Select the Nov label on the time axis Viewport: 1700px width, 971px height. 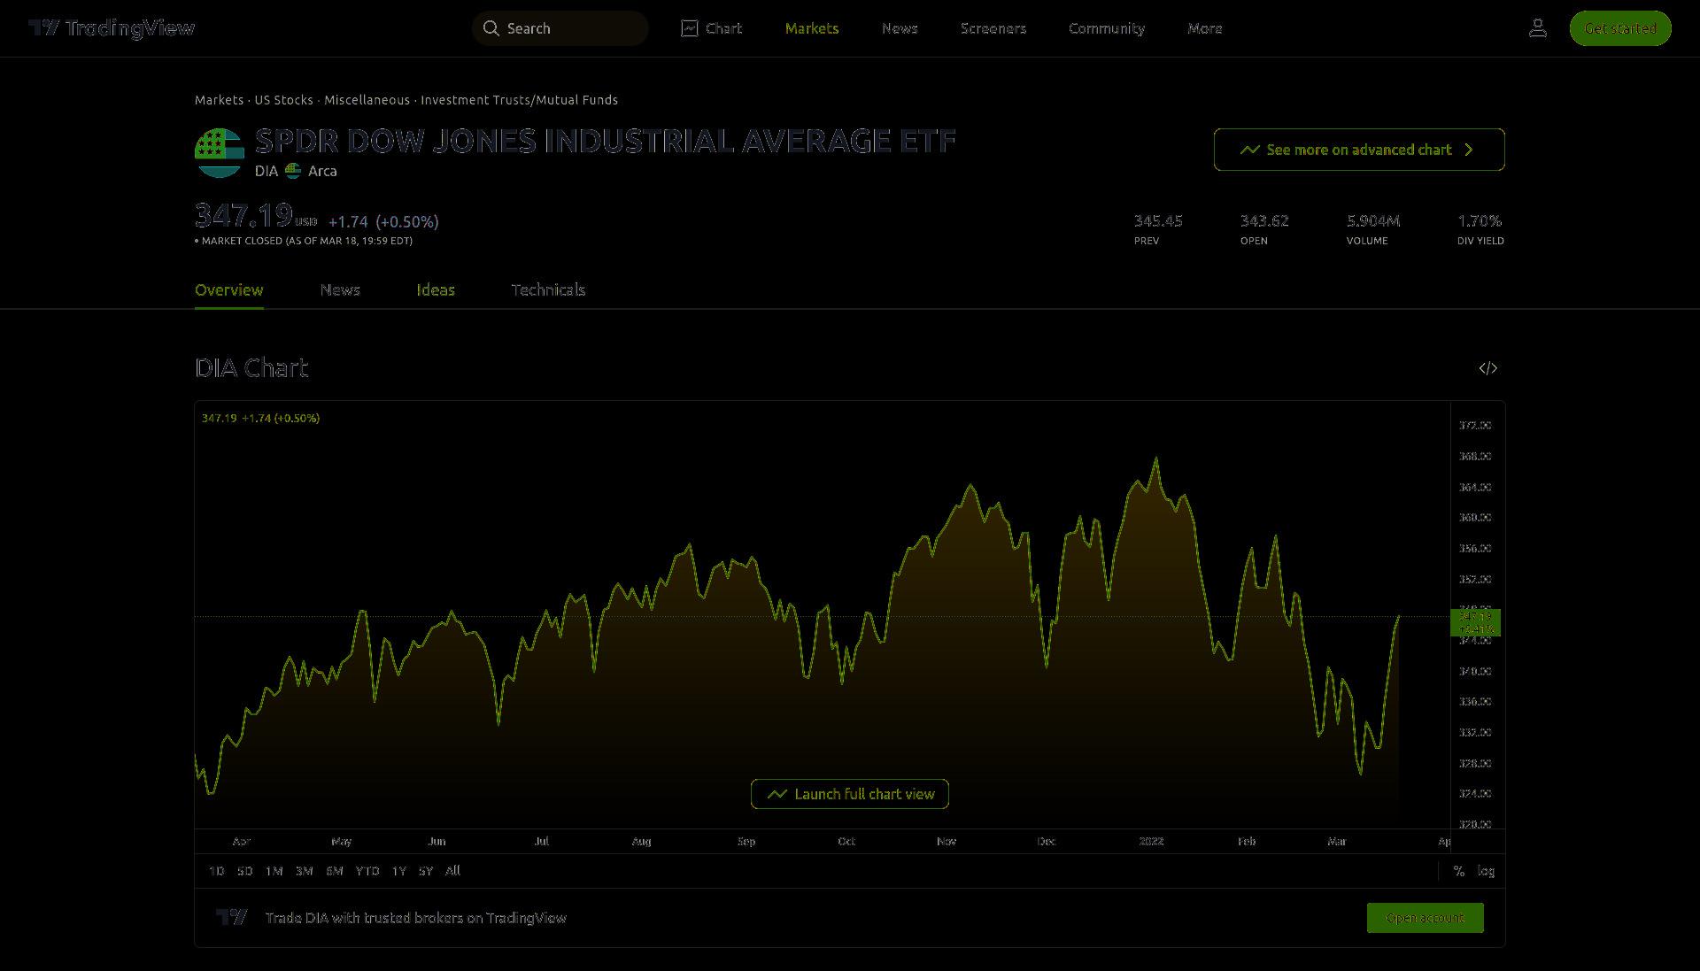947,842
